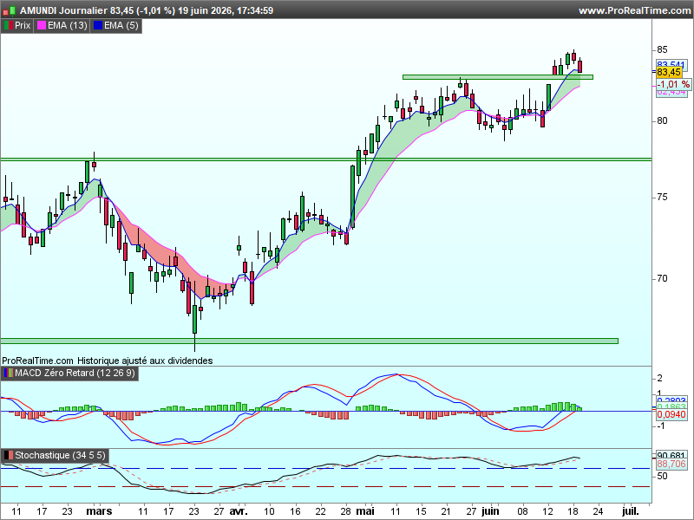Click the 75 price axis label
Image resolution: width=694 pixels, height=520 pixels.
coord(662,198)
